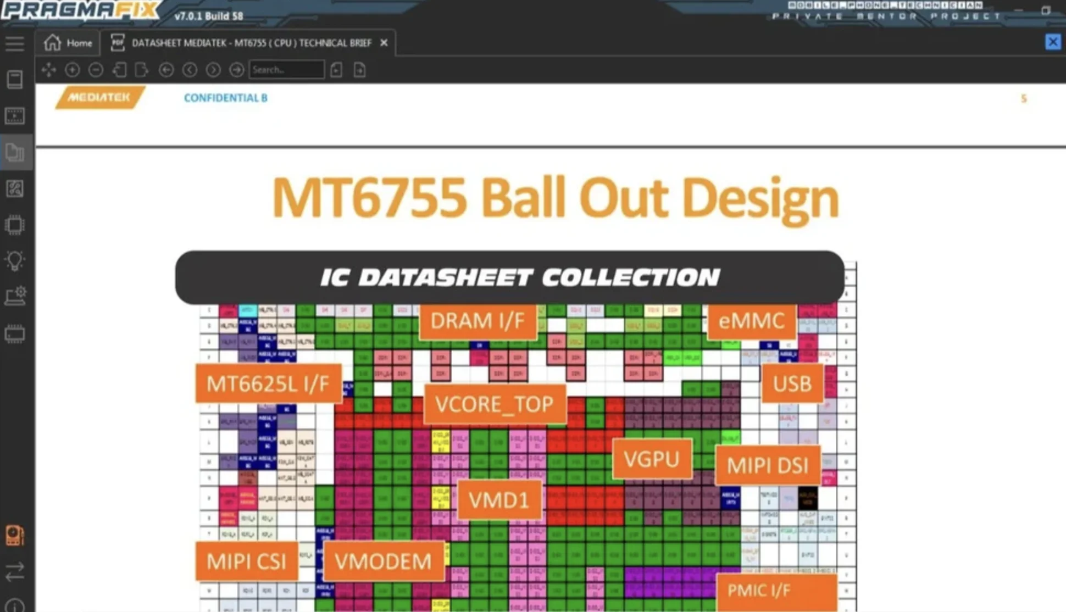Switch to the Home tab
Screen dimensions: 1066x612
[x=68, y=43]
